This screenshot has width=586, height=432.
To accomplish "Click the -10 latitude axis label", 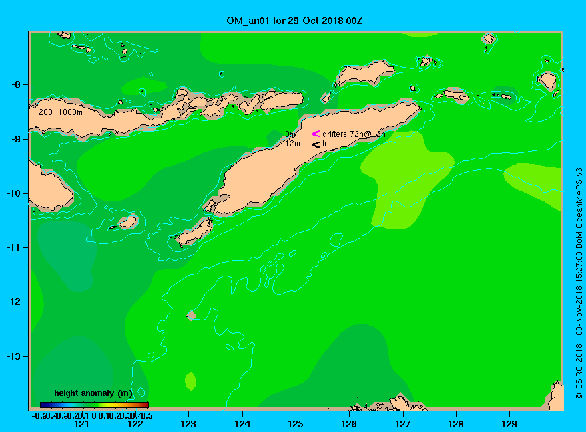I will 13,193.
